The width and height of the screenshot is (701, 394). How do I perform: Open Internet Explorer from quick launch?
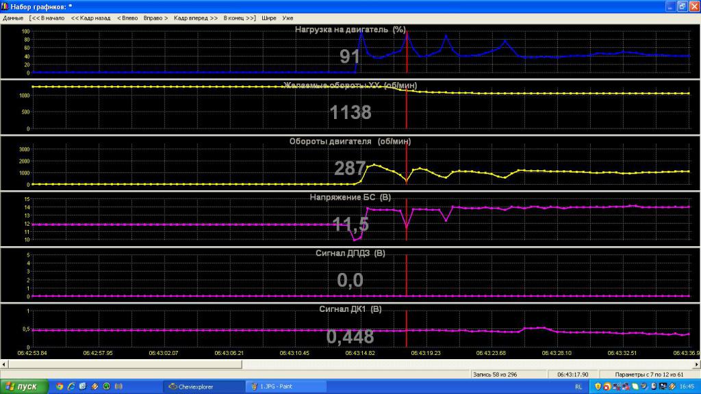71,386
